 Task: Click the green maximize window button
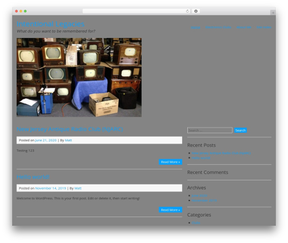[25, 11]
